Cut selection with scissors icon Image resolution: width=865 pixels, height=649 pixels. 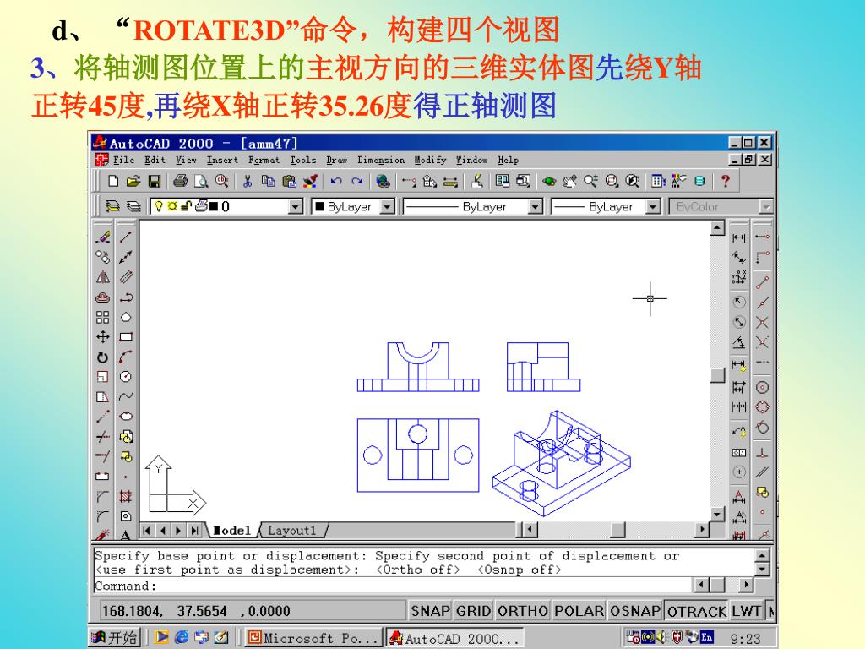click(248, 181)
